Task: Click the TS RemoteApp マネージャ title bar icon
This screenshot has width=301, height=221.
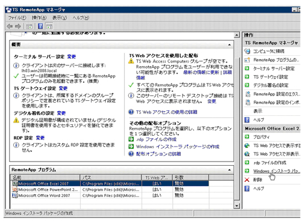Action: point(8,10)
